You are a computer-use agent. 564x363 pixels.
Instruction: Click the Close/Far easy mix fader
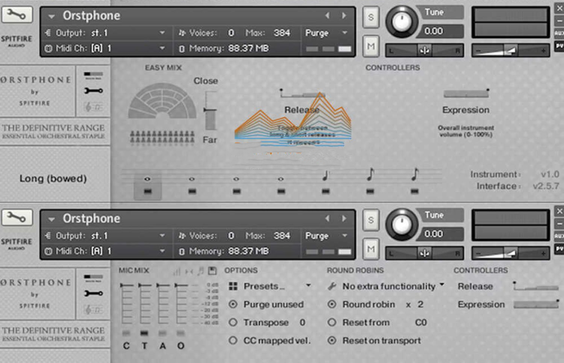coord(210,110)
